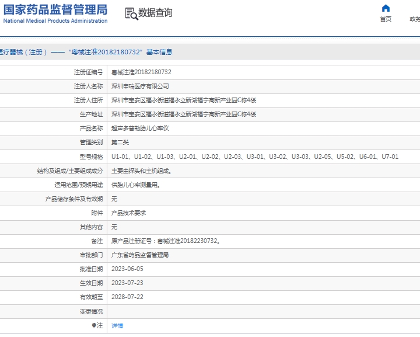This screenshot has height=337, width=420.
Task: Open the 详情 link
Action: pyautogui.click(x=117, y=325)
